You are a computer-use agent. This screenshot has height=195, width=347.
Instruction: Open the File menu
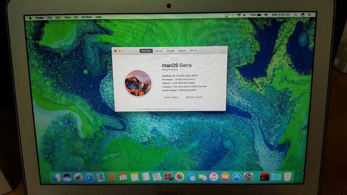click(49, 17)
